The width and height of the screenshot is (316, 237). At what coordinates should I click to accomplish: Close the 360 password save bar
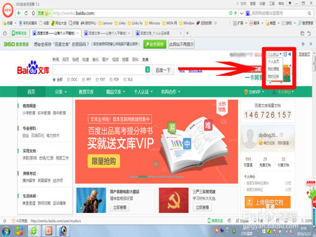(x=311, y=44)
